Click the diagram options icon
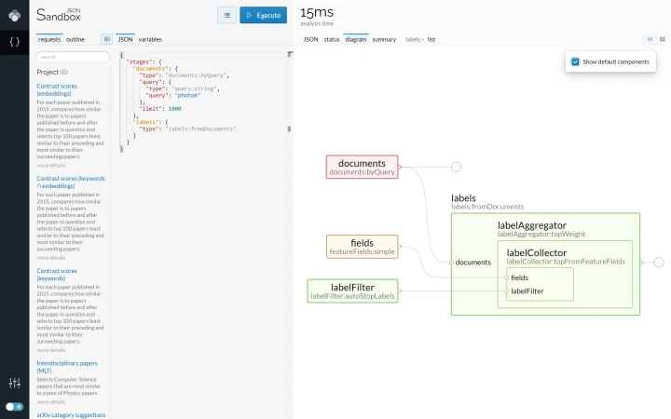The width and height of the screenshot is (671, 419). point(650,39)
